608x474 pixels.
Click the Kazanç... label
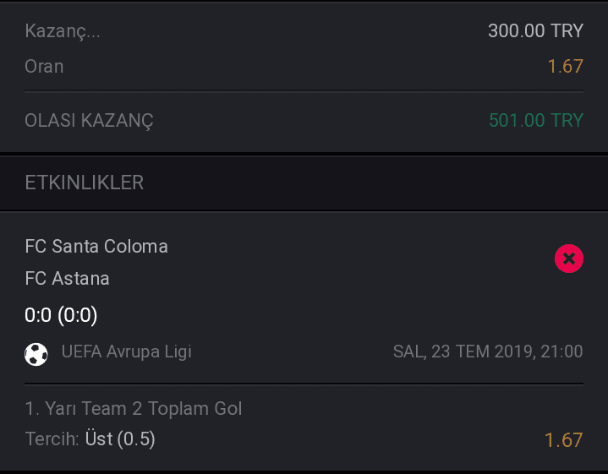[63, 30]
